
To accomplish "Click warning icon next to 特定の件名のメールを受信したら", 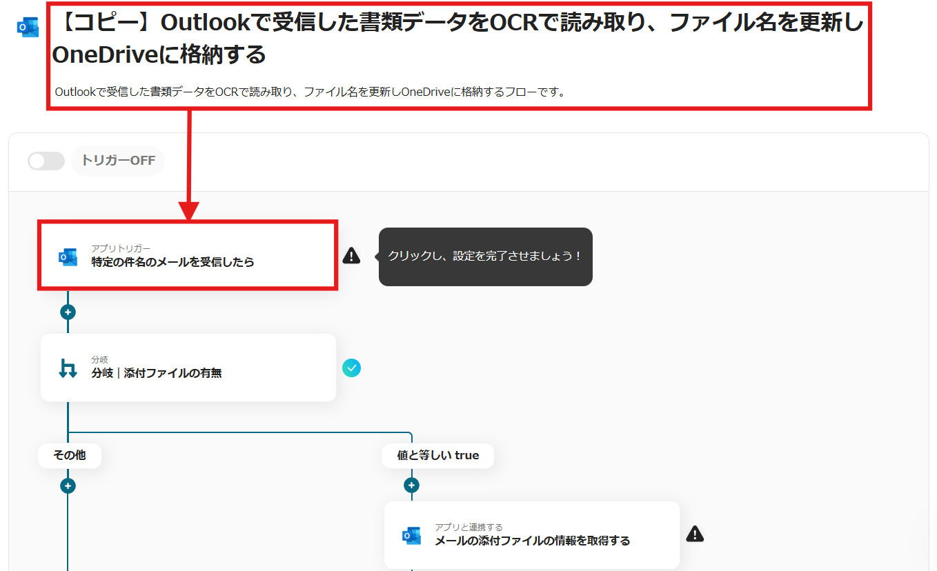I will tap(351, 256).
